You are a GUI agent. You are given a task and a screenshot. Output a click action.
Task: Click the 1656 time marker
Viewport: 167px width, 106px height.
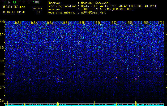point(97,23)
